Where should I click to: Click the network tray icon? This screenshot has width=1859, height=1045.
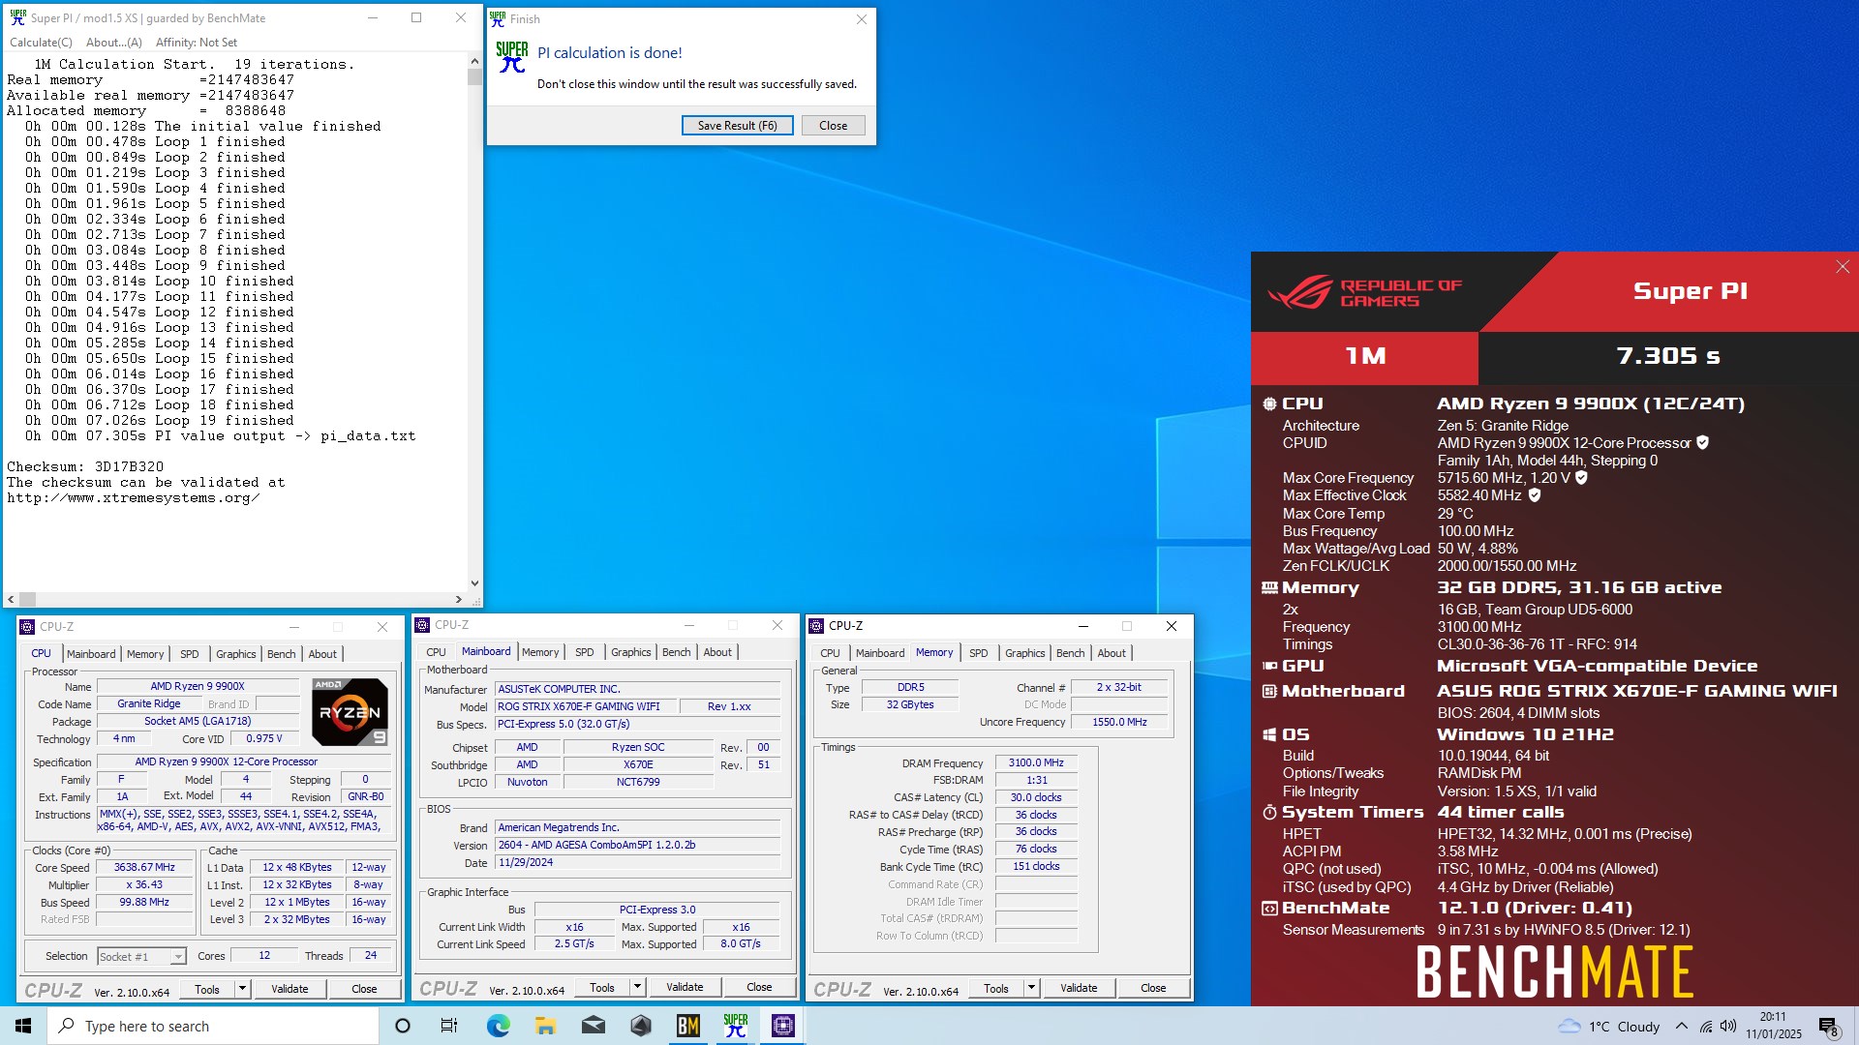[1706, 1026]
